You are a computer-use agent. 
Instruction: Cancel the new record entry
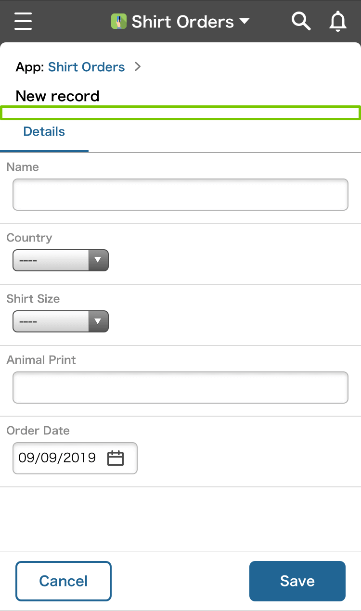(63, 581)
